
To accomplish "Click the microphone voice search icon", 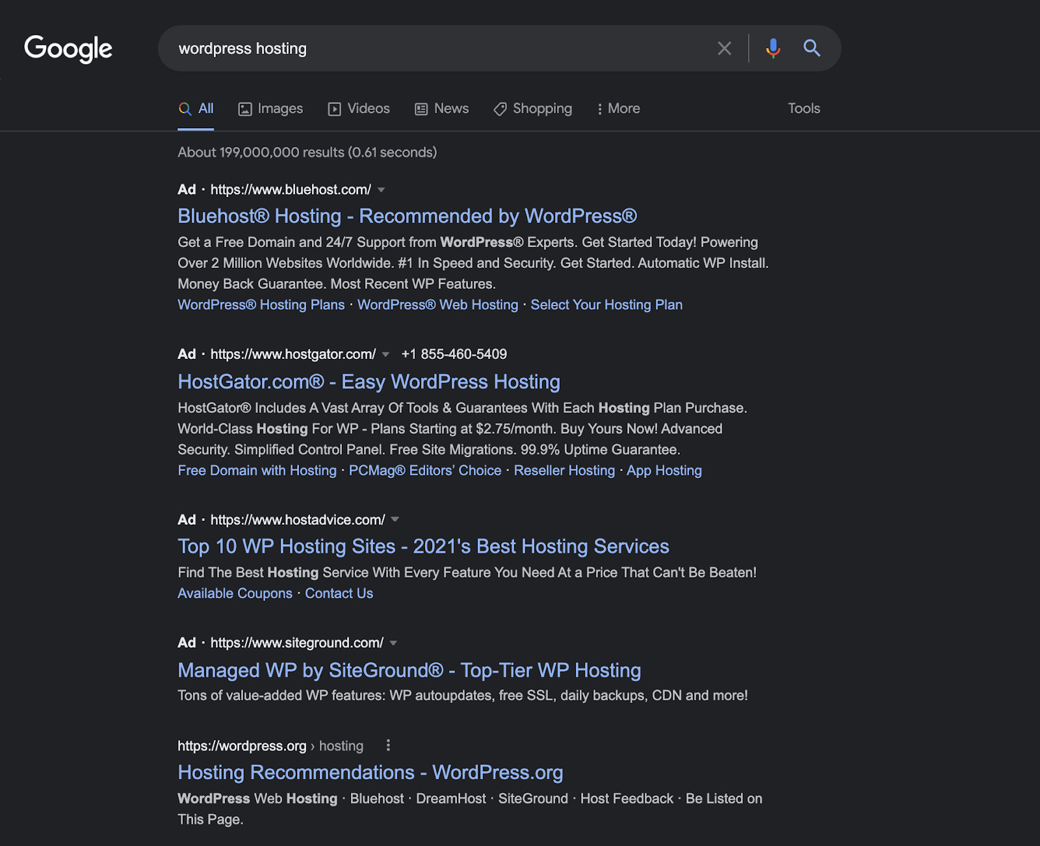I will (x=773, y=48).
